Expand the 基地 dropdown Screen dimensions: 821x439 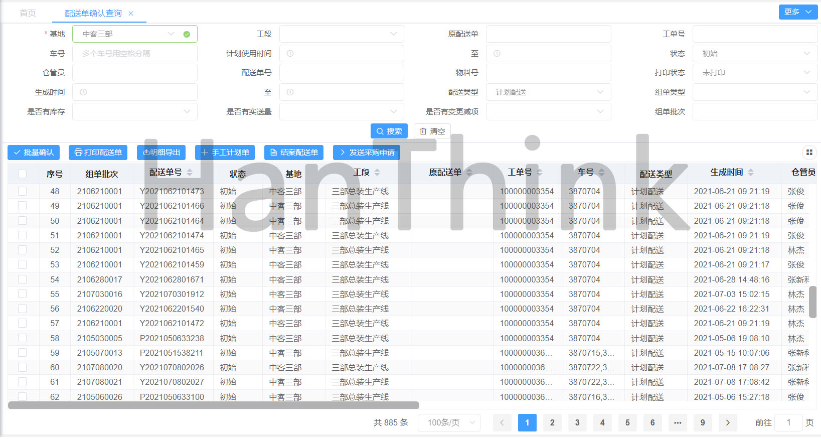pyautogui.click(x=134, y=34)
